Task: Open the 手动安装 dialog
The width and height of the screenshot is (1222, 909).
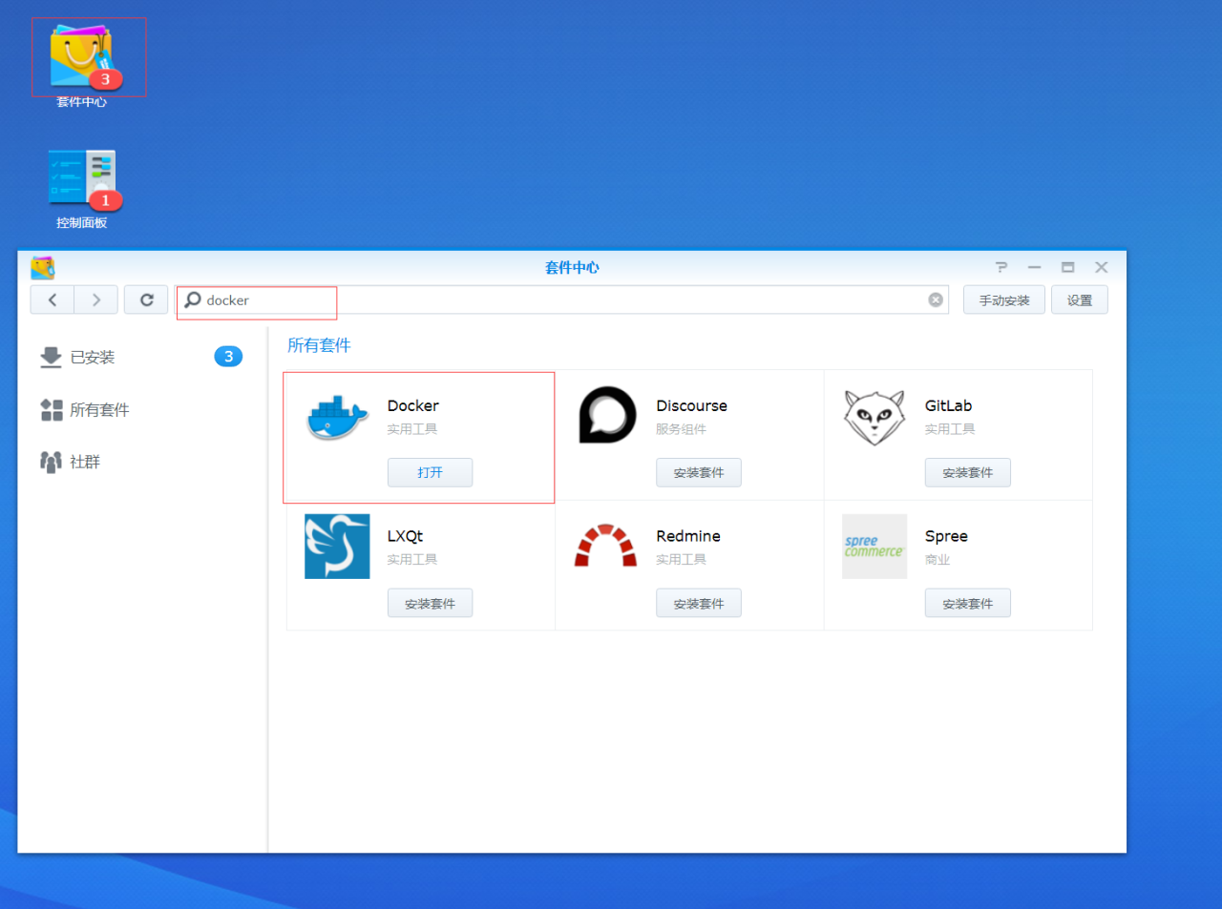Action: pyautogui.click(x=1003, y=299)
